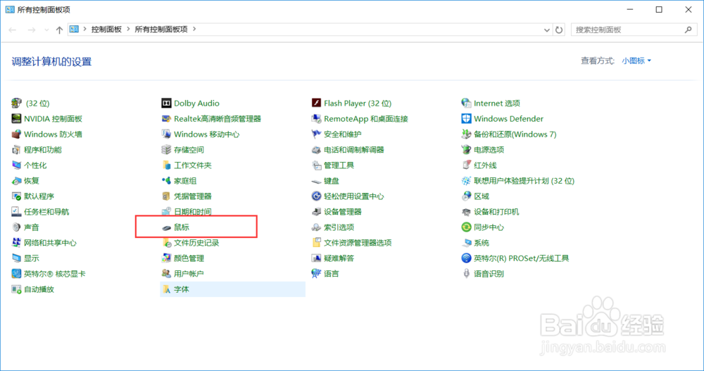This screenshot has height=371, width=704.
Task: Open 联想用户体验提升计划 (32 位) link
Action: (524, 181)
